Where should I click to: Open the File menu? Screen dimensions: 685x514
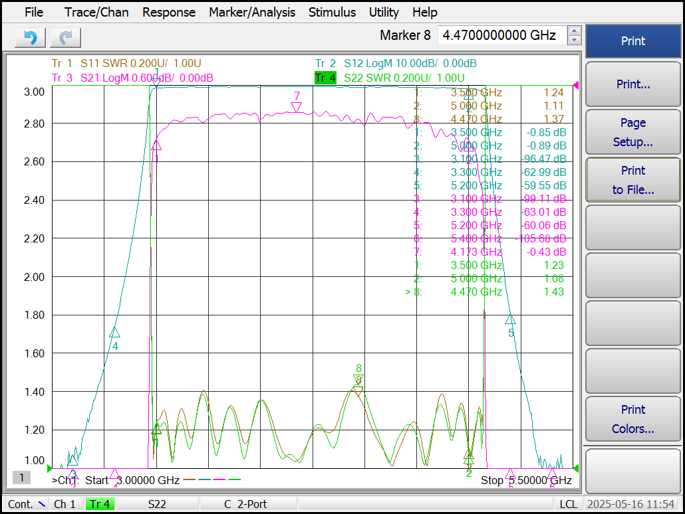pyautogui.click(x=34, y=12)
